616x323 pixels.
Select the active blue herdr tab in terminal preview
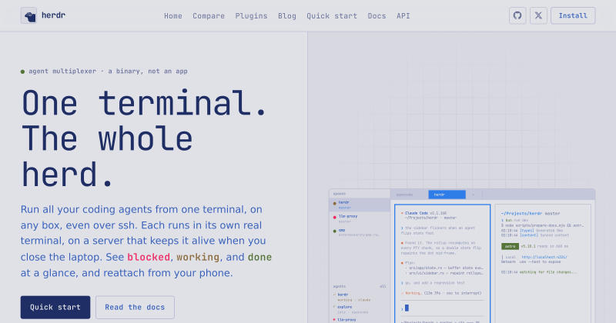tap(447, 195)
